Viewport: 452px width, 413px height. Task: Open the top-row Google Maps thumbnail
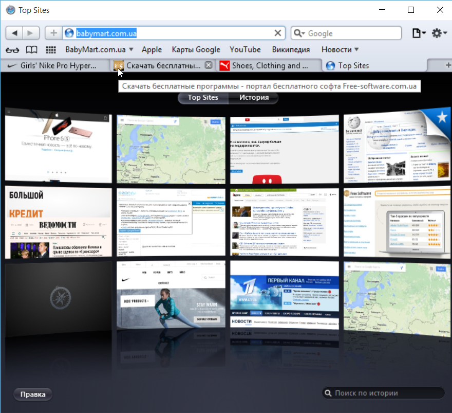click(171, 149)
